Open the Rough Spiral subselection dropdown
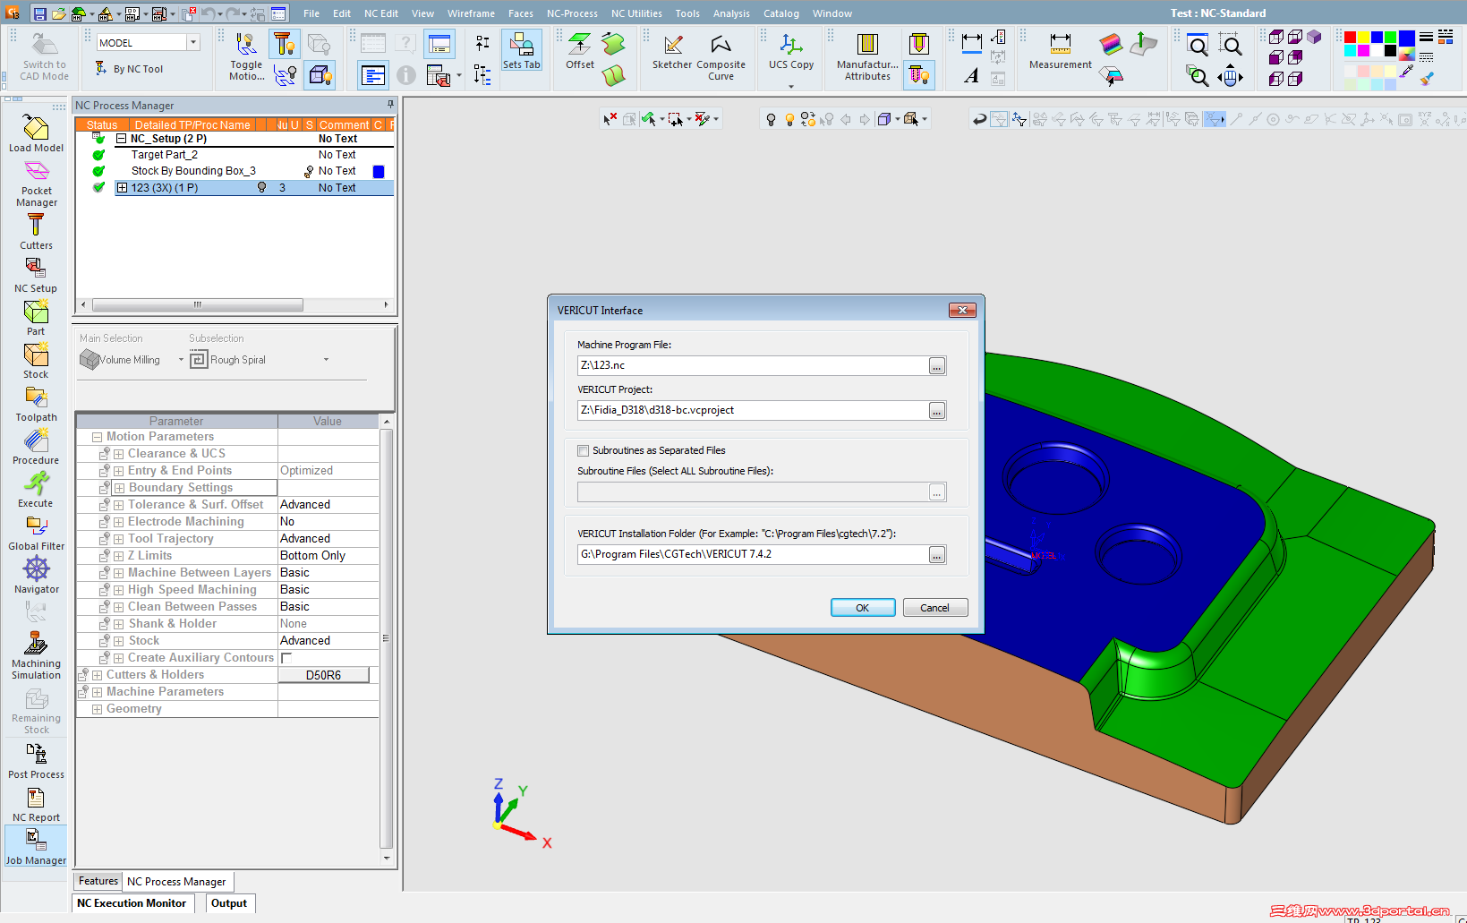This screenshot has width=1467, height=923. point(326,360)
